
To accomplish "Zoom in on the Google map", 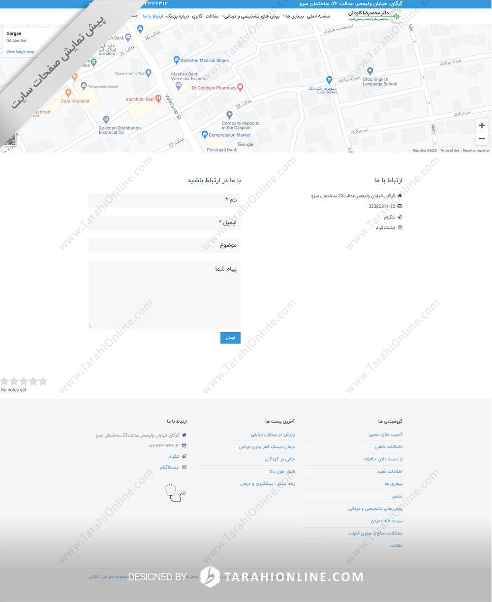I will point(482,126).
